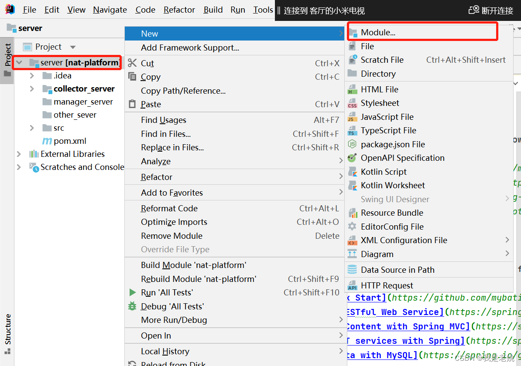Click the Diagram icon
Screen dimensions: 521x366
[352, 254]
